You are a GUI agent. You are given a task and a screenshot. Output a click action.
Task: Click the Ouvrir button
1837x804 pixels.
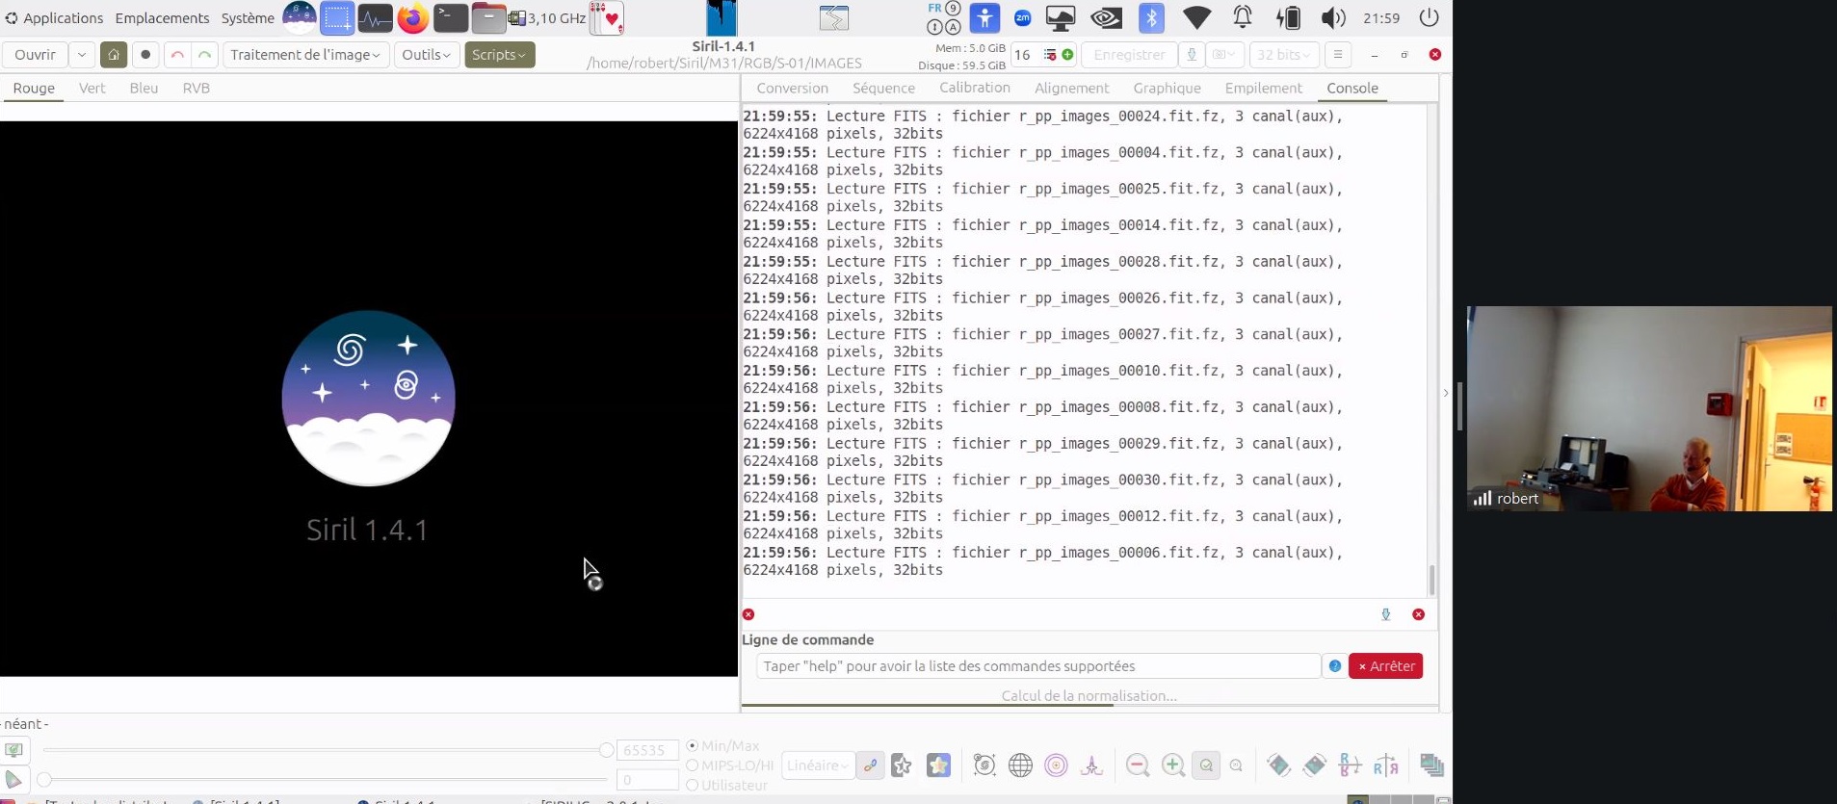click(36, 55)
